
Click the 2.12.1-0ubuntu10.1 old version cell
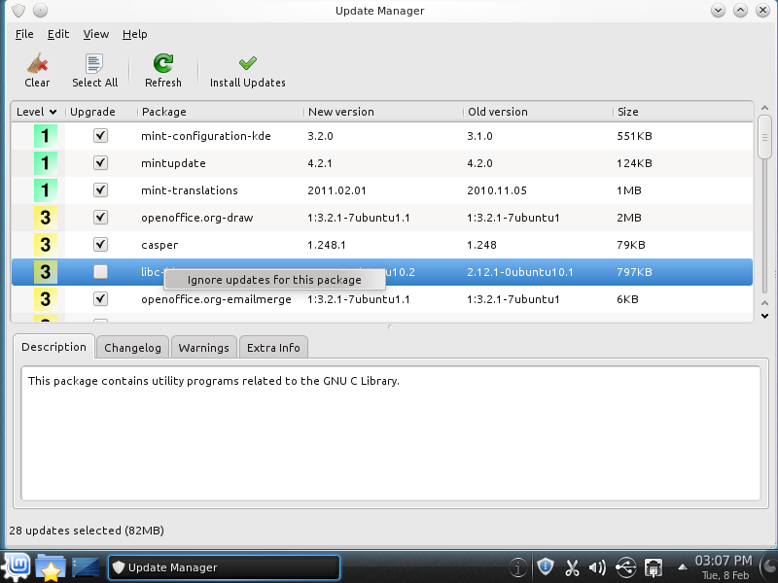520,272
